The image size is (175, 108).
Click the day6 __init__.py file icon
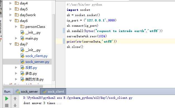click(22, 33)
